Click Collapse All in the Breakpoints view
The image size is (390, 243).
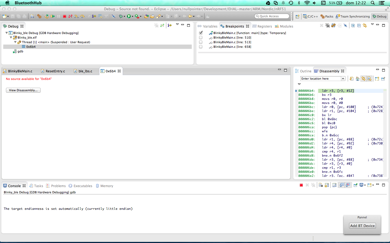(x=359, y=25)
